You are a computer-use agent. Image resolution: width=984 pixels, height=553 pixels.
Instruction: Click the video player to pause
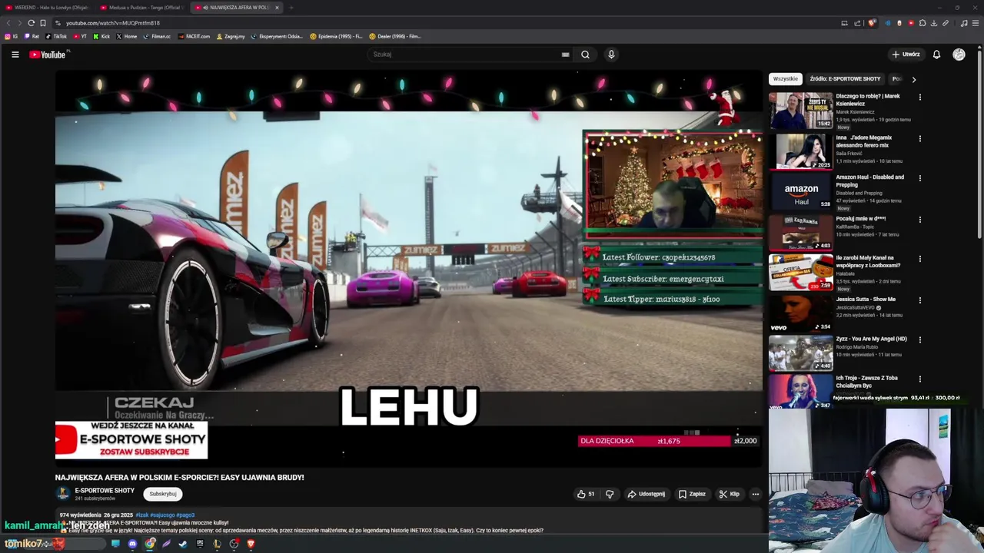[x=408, y=267]
